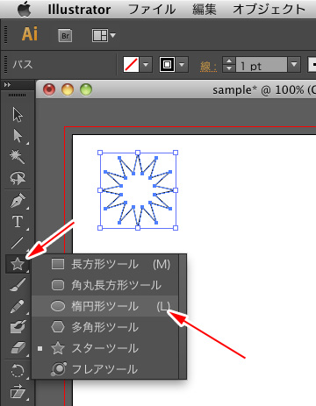Select the Lasso tool
The height and width of the screenshot is (406, 316).
pos(18,178)
